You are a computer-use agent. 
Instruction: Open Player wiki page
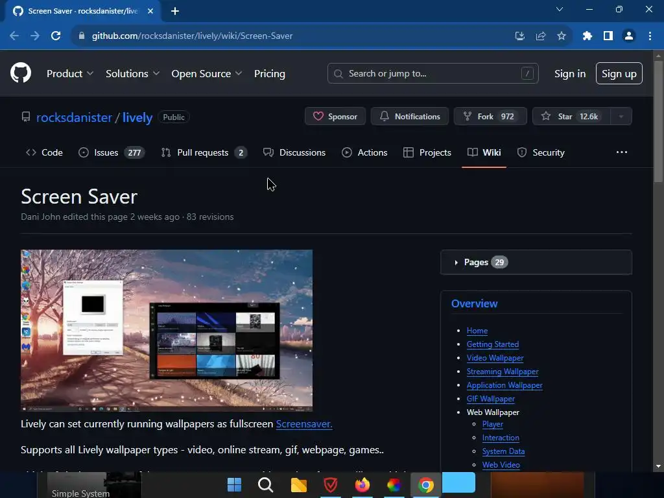[x=493, y=424]
